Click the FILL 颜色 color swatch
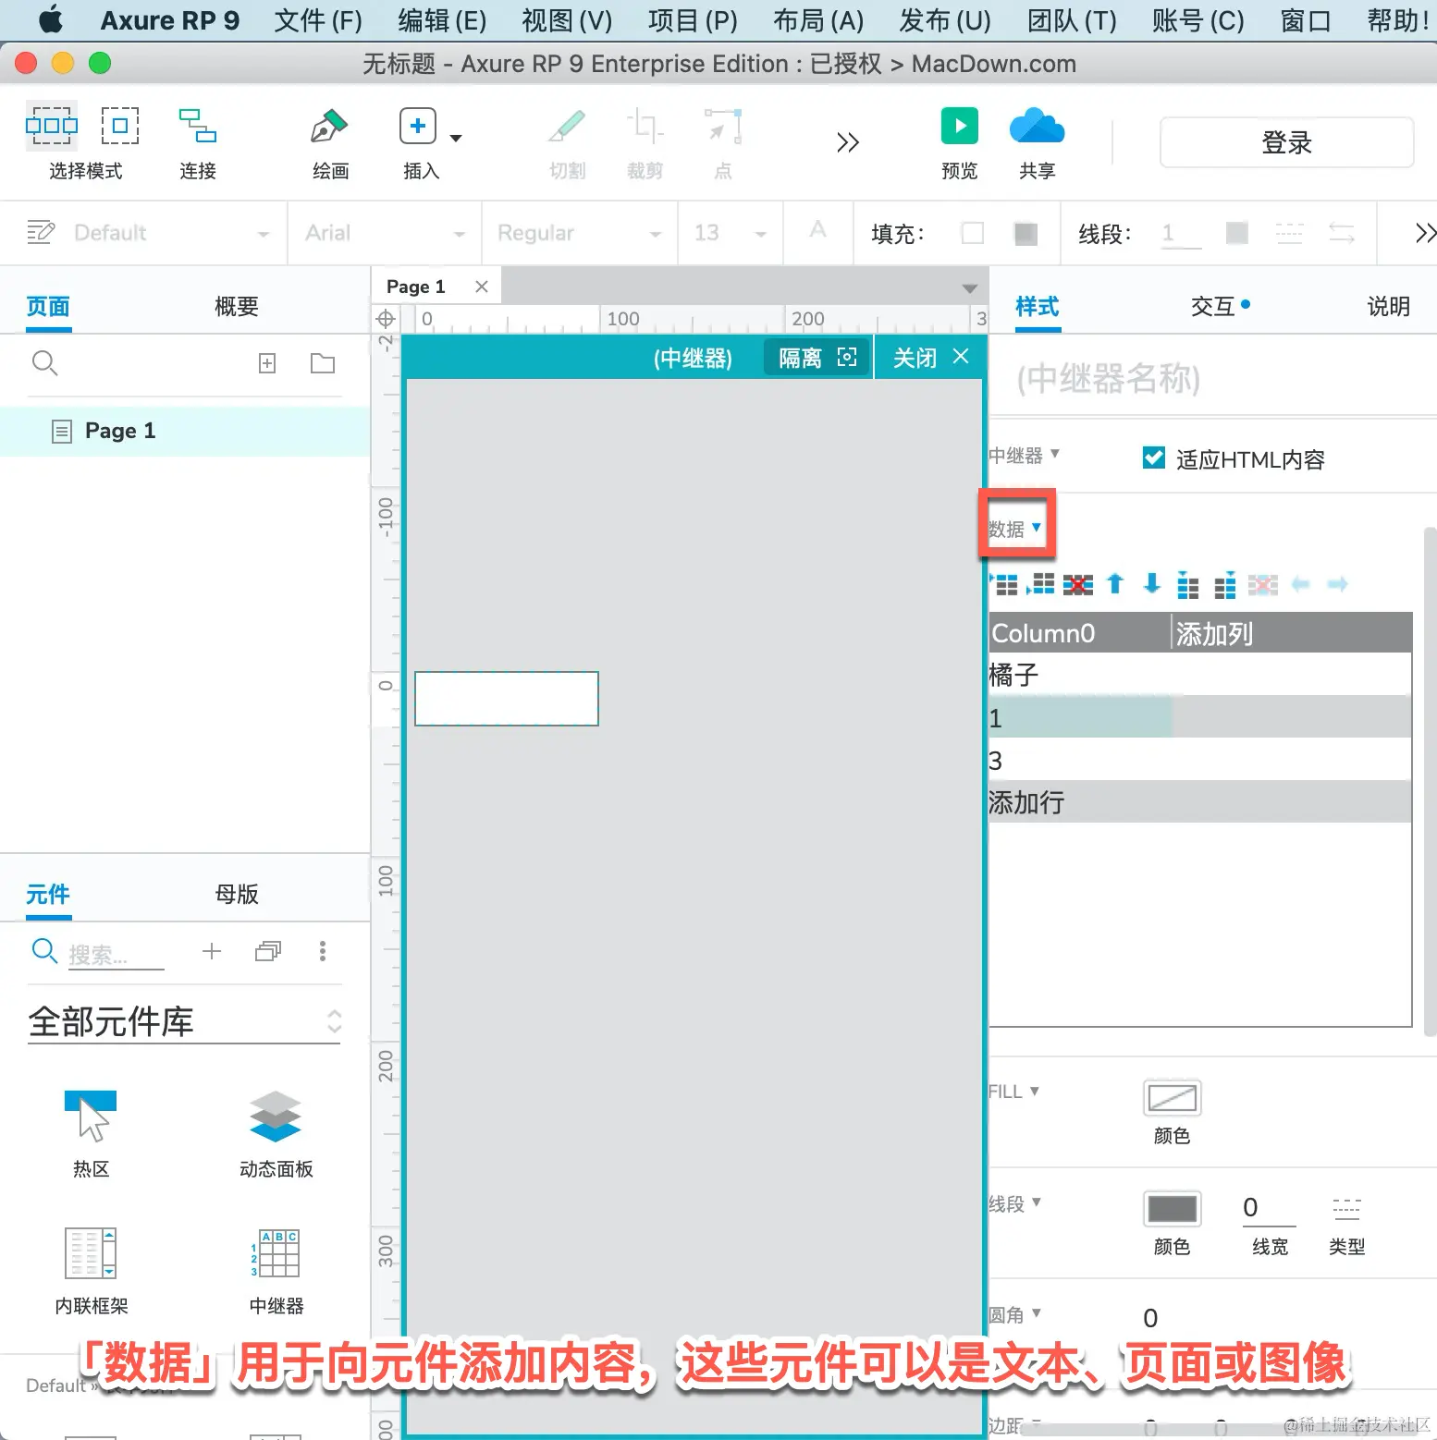1437x1440 pixels. pyautogui.click(x=1173, y=1098)
